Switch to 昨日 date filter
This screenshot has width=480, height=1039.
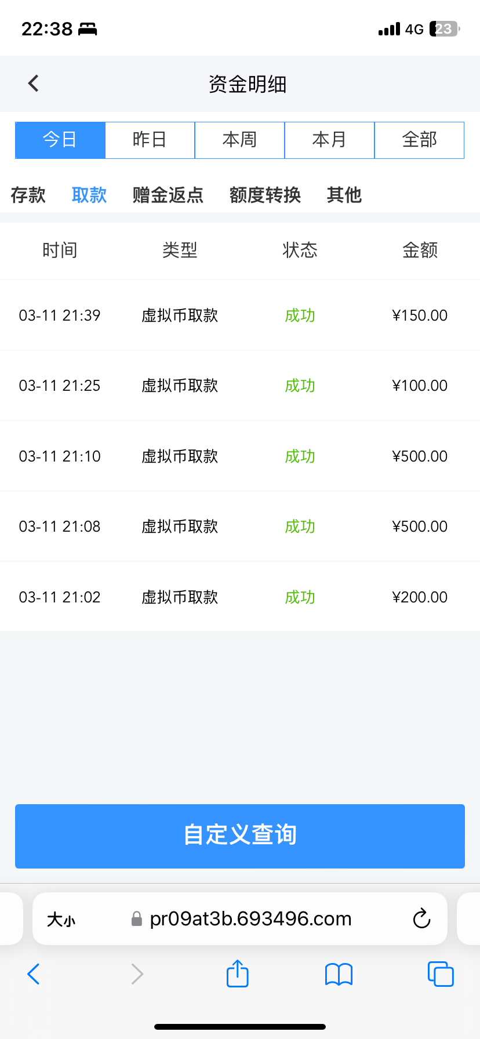click(x=150, y=140)
